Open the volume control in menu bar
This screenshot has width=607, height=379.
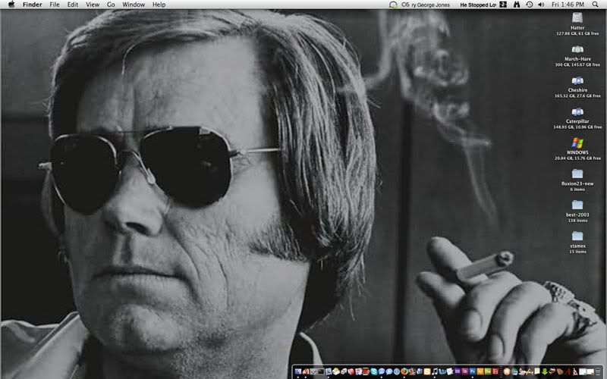541,5
